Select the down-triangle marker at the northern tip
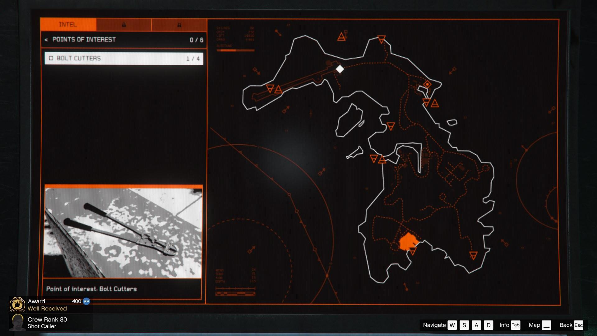This screenshot has height=336, width=597. [382, 40]
